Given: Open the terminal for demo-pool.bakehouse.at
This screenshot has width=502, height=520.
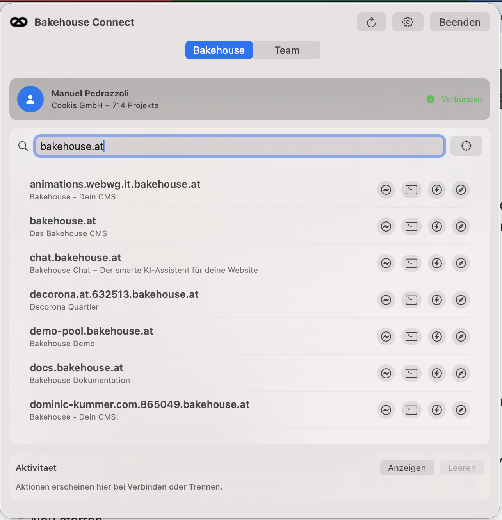Looking at the screenshot, I should 411,337.
